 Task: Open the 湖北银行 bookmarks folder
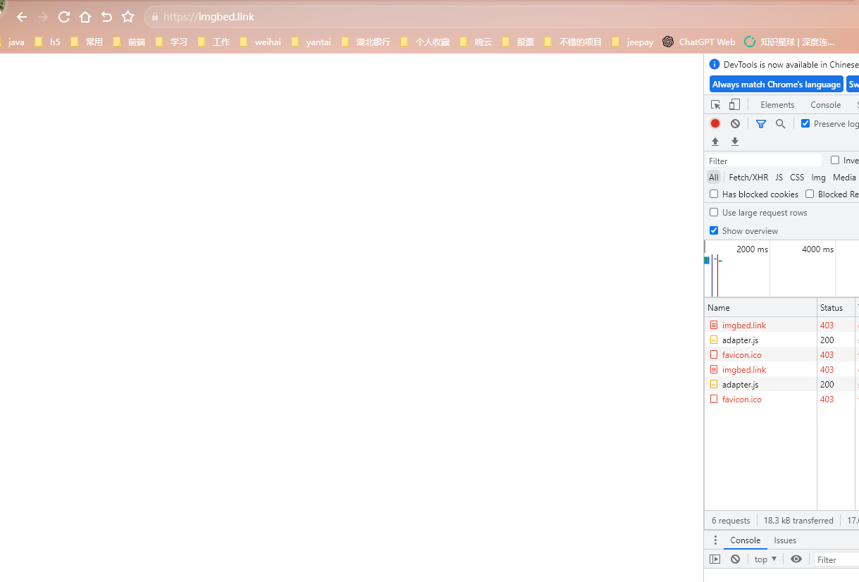pos(366,42)
